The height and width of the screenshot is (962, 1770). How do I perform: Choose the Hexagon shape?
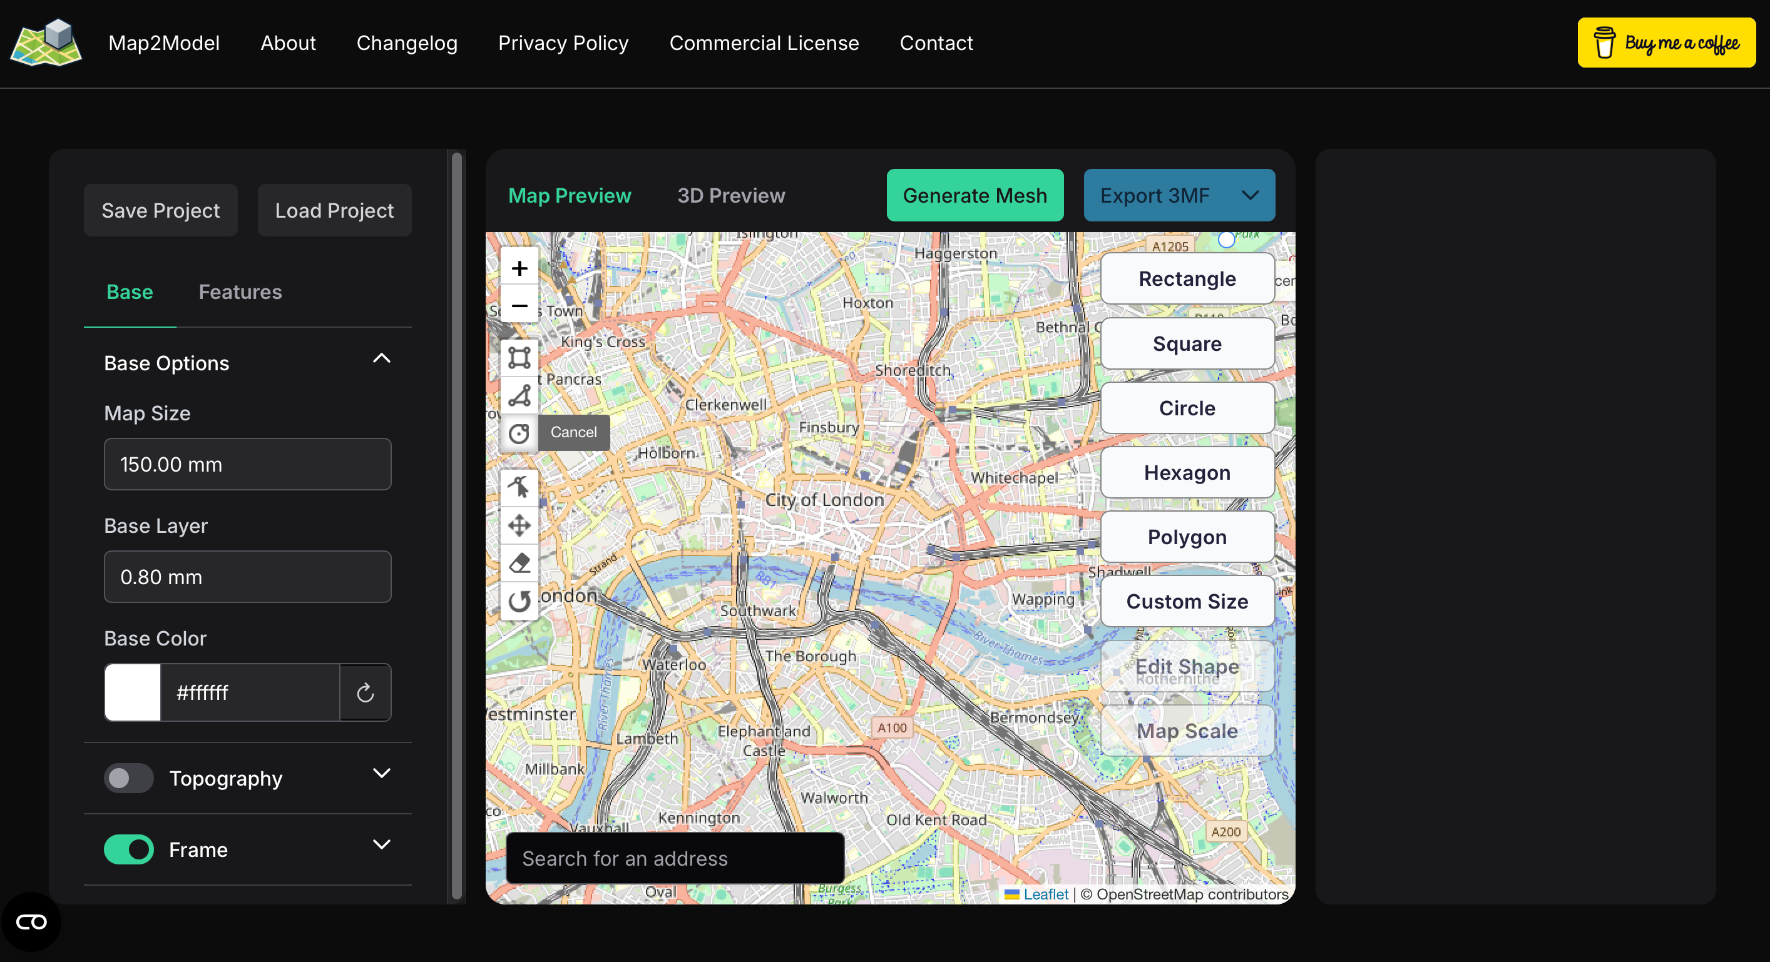tap(1187, 472)
